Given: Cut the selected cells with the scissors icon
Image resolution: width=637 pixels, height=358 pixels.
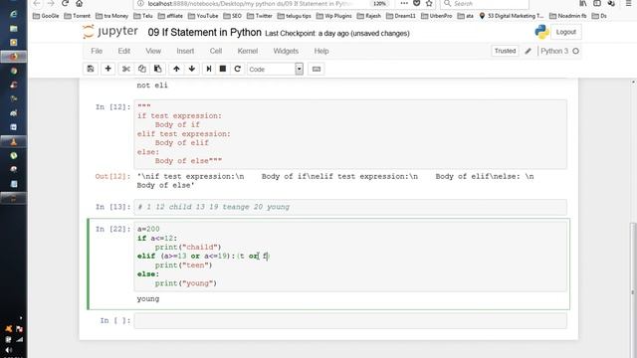Looking at the screenshot, I should (126, 69).
